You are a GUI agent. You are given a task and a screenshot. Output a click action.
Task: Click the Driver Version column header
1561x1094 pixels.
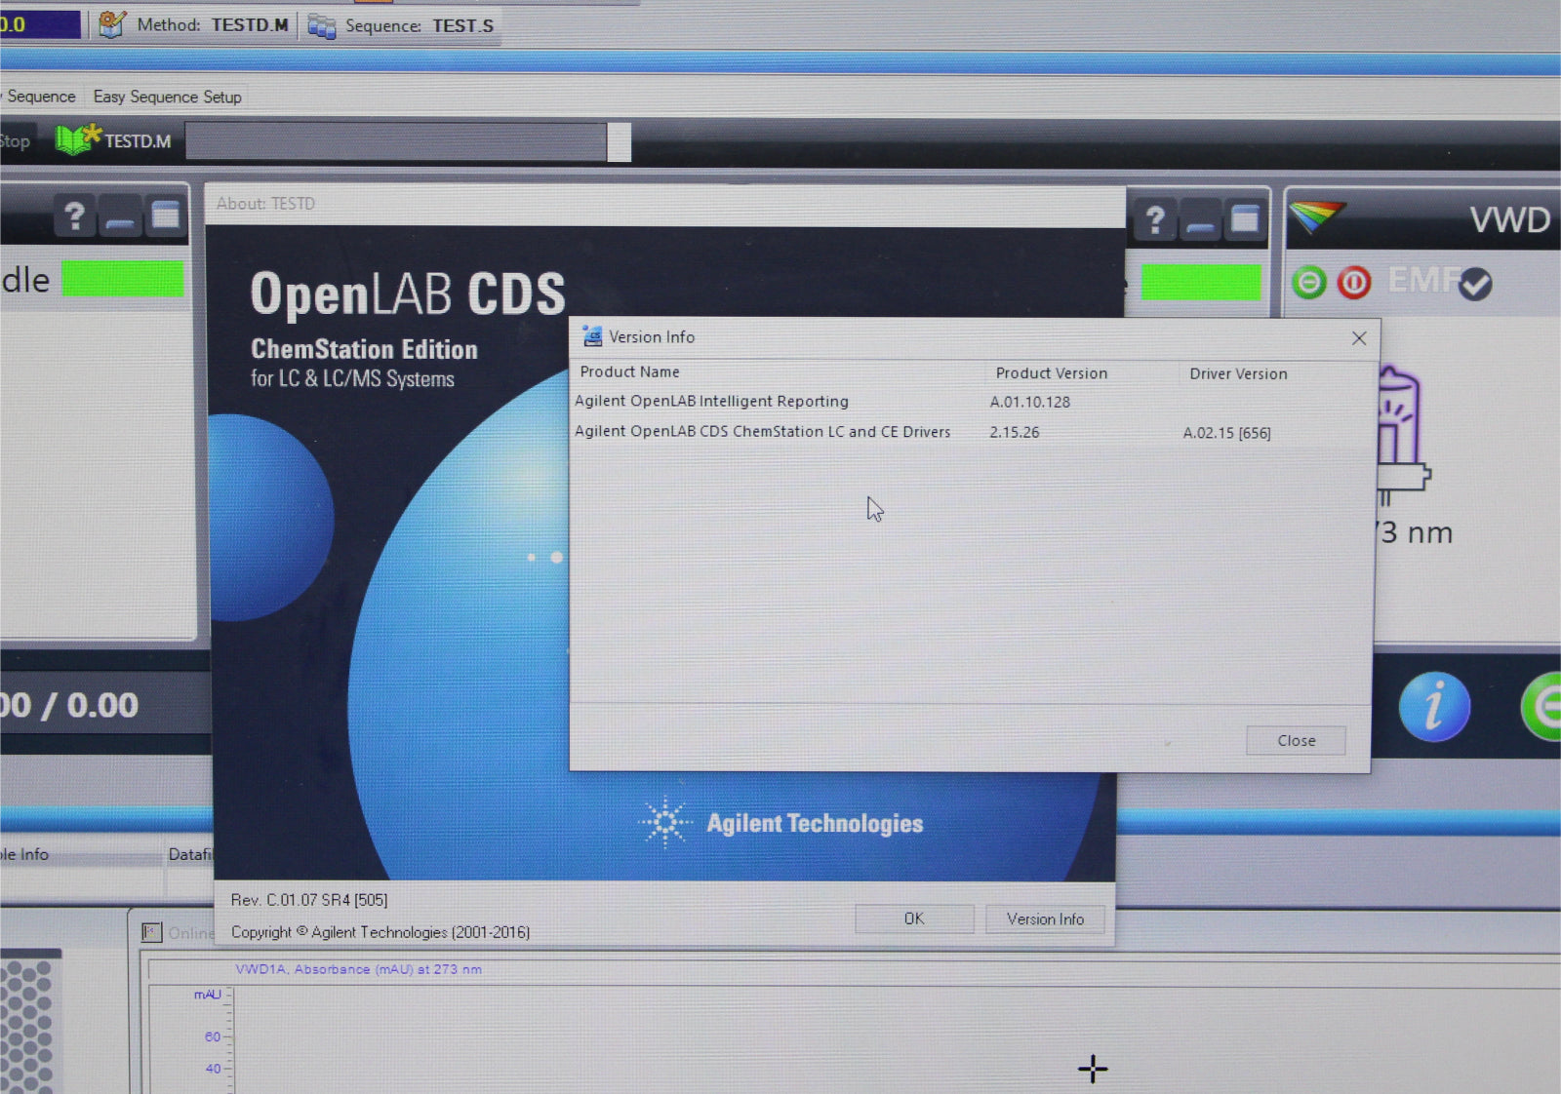(1238, 373)
